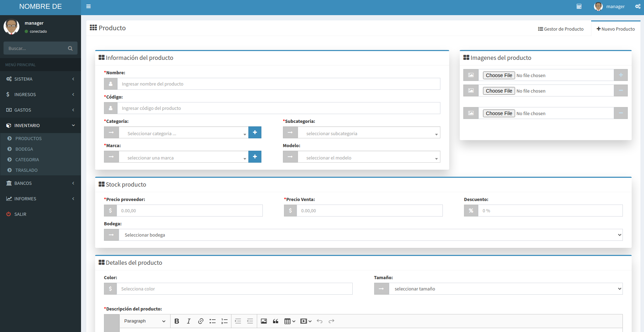Open the Seleccionar bodega dropdown

(x=370, y=235)
